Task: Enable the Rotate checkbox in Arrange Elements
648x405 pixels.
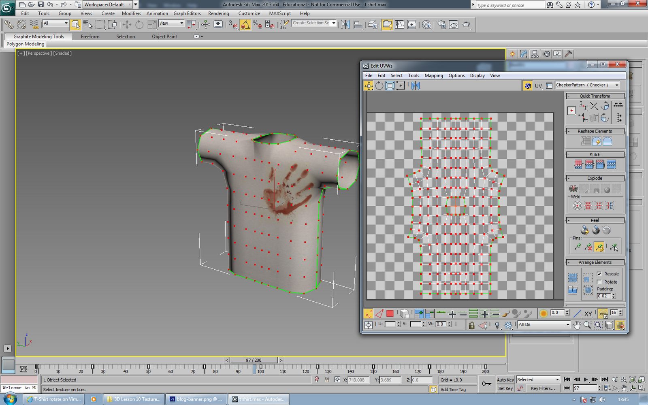Action: [x=600, y=282]
